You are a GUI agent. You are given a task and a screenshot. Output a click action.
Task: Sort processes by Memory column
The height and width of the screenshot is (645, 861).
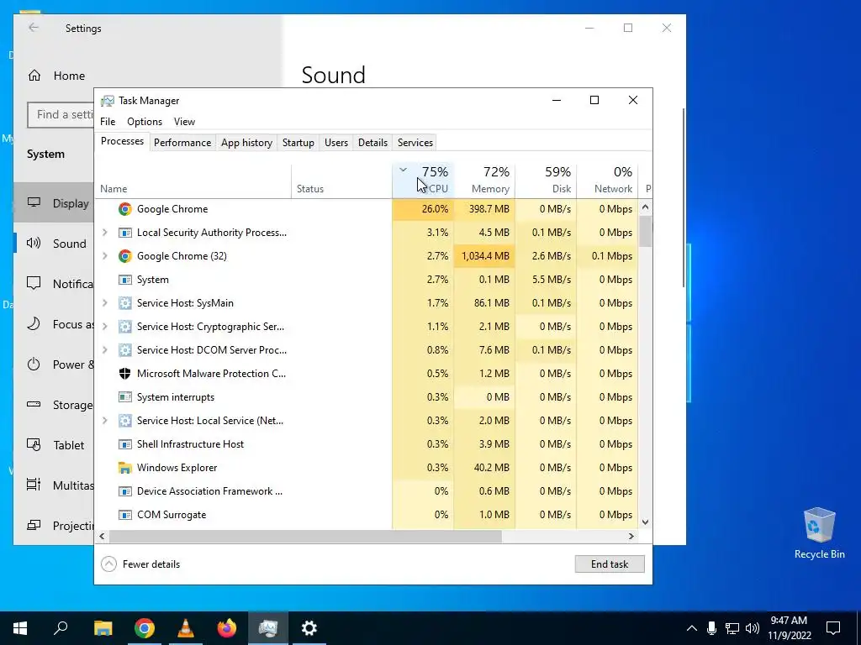pos(484,181)
